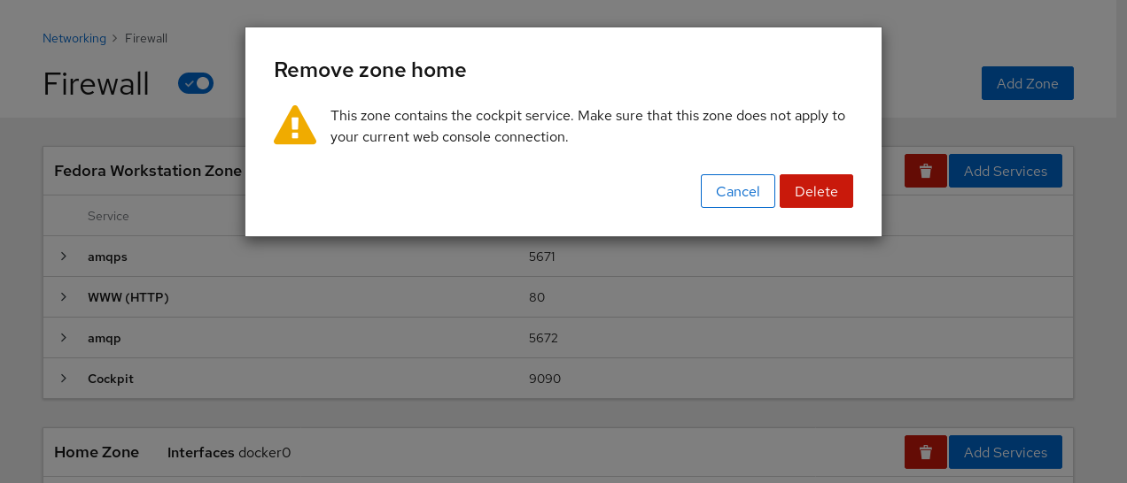The image size is (1127, 483).
Task: Open the Networking breadcrumb link
Action: tap(74, 38)
